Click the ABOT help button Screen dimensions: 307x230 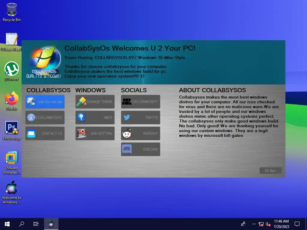coord(95,117)
